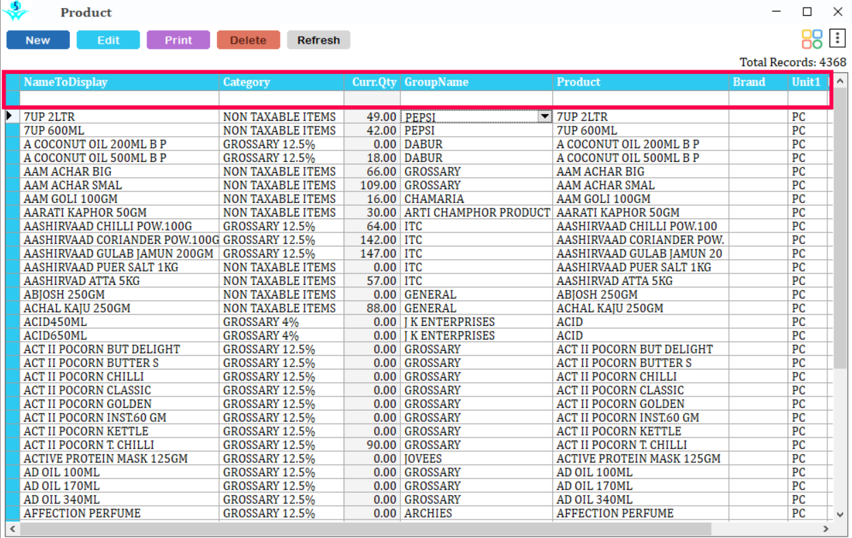852x538 pixels.
Task: Select AASHIRVAD ATTA 5KG name cell
Action: point(119,281)
